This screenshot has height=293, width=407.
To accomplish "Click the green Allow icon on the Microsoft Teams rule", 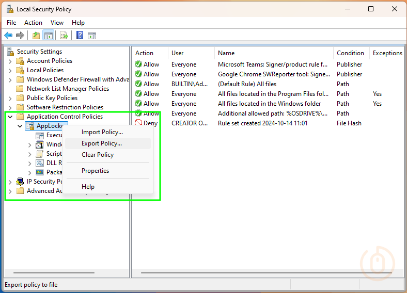I will tap(138, 64).
